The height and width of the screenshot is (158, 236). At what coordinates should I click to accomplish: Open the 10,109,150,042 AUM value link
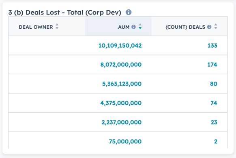pos(120,46)
